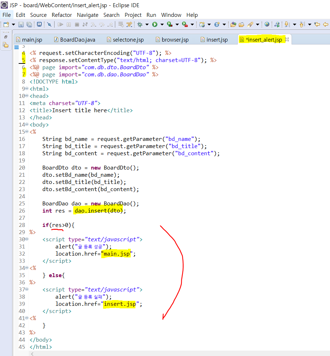Click the Coverage run icon
Screen dimensions: 330x356
[169, 24]
